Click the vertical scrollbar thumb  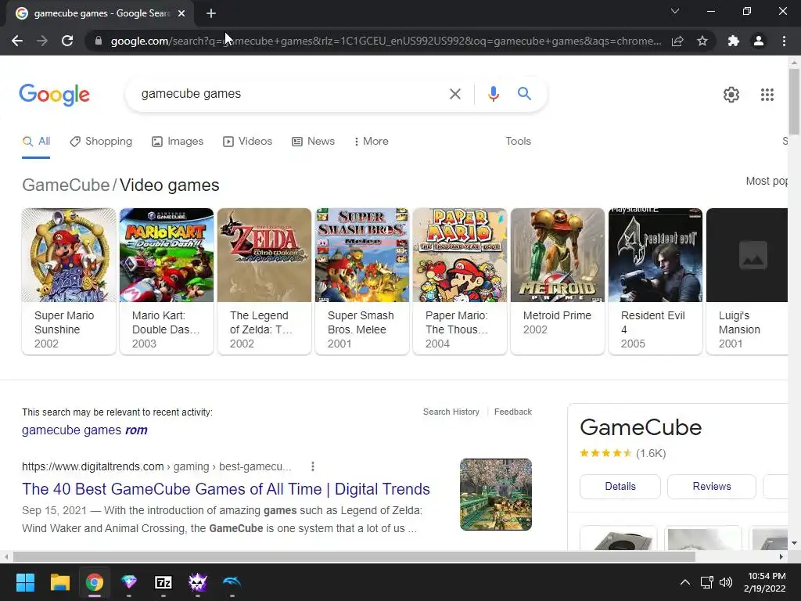(x=794, y=101)
